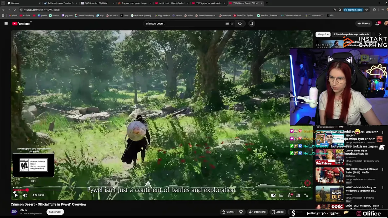
Task: Share the video via Udostępnij
Action: click(x=257, y=212)
